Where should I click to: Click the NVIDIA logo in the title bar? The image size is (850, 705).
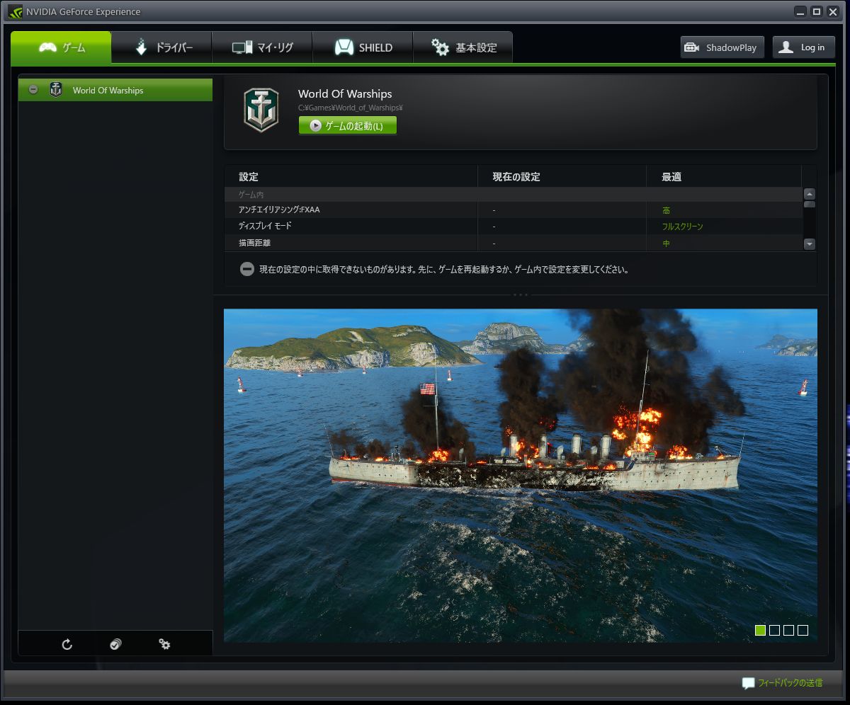[15, 11]
